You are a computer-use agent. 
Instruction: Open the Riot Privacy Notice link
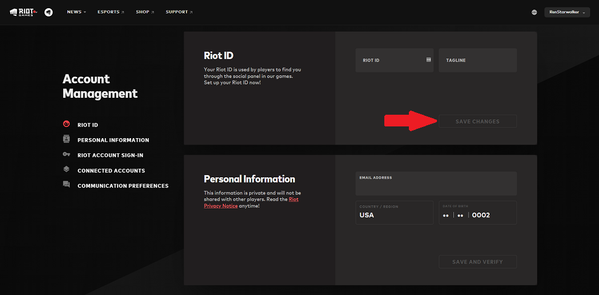(221, 206)
